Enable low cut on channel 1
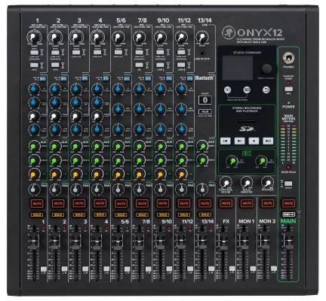The height and width of the screenshot is (301, 326). click(34, 53)
